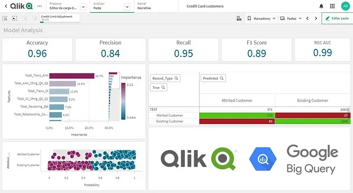Screen dimensions: 353x193
Task: Go to the previous sheet
Action: click(x=307, y=19)
